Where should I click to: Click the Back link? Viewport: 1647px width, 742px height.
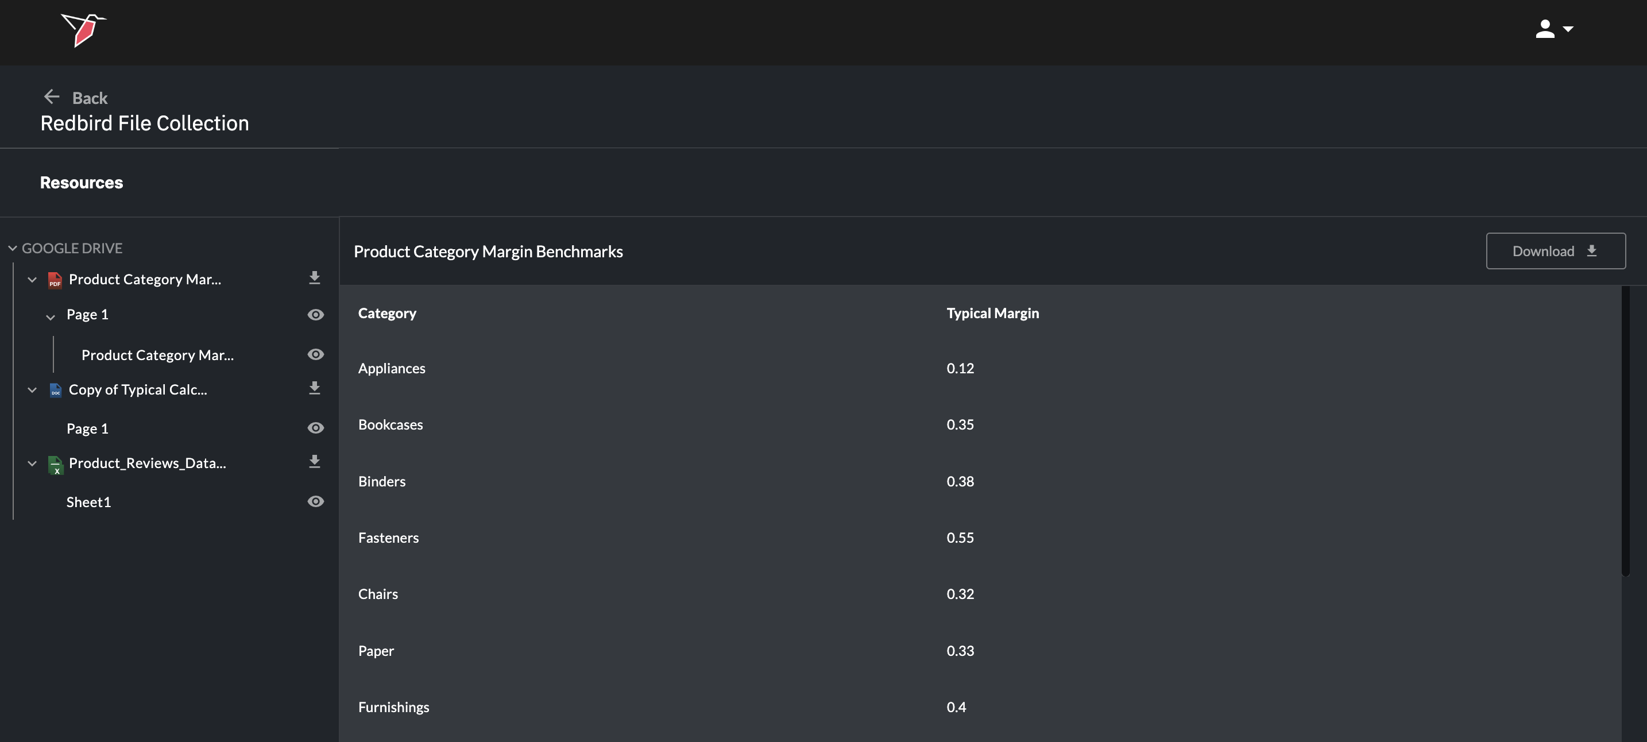pyautogui.click(x=90, y=98)
